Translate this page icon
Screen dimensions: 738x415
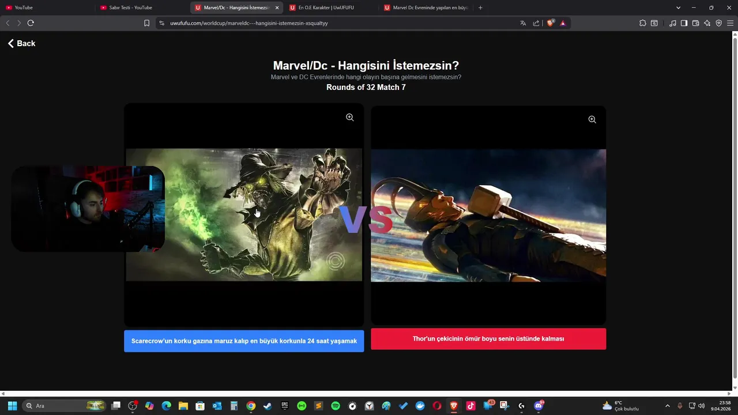[x=523, y=23]
